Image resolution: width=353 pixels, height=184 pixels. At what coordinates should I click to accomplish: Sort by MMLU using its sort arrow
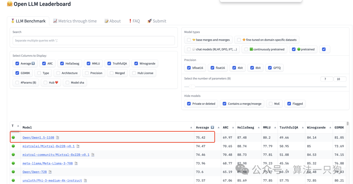[275, 128]
